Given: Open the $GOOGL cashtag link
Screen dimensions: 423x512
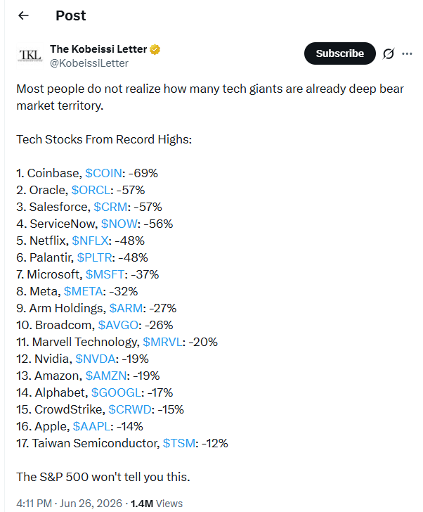Looking at the screenshot, I should (x=116, y=392).
